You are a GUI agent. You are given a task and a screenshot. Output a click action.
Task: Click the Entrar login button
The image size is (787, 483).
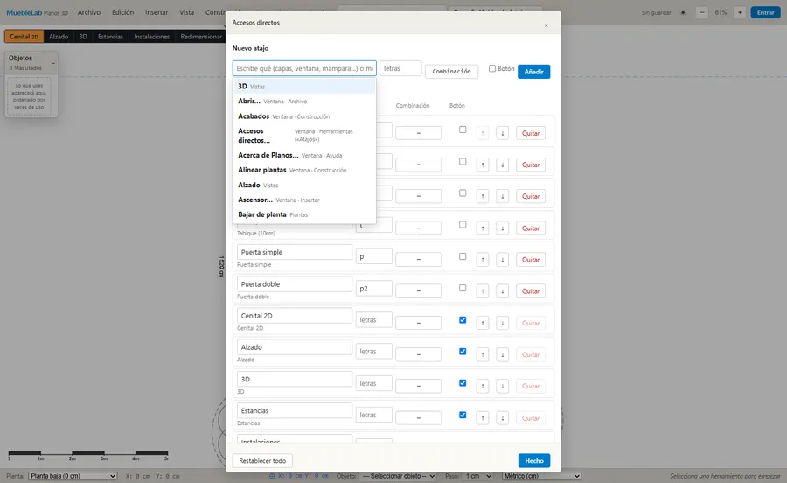[765, 12]
